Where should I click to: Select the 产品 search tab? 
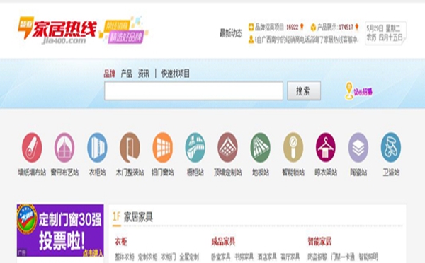pos(127,74)
